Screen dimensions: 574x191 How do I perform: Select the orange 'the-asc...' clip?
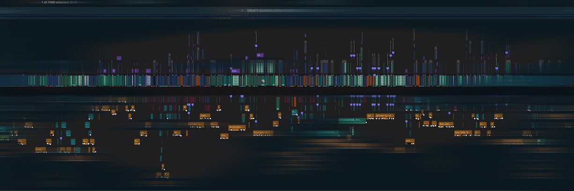(x=445, y=124)
